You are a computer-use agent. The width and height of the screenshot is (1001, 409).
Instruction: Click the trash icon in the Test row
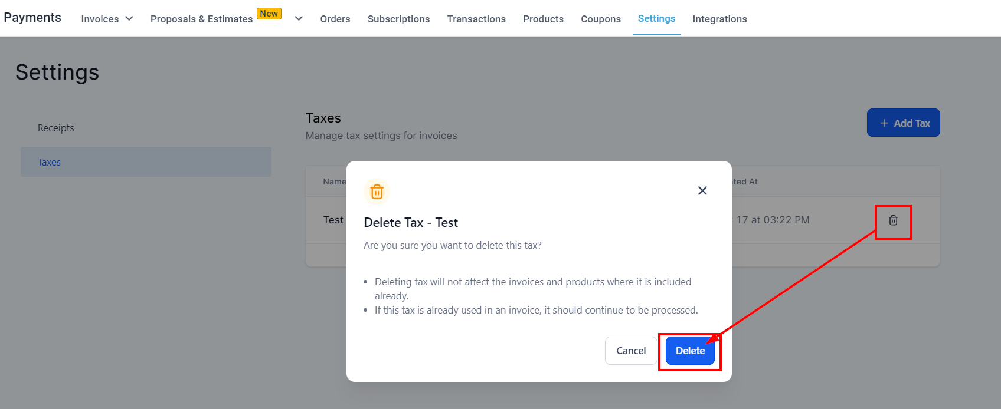point(893,220)
